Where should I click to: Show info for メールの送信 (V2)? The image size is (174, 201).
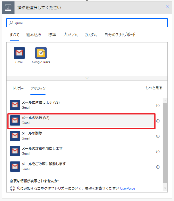[x=158, y=121]
